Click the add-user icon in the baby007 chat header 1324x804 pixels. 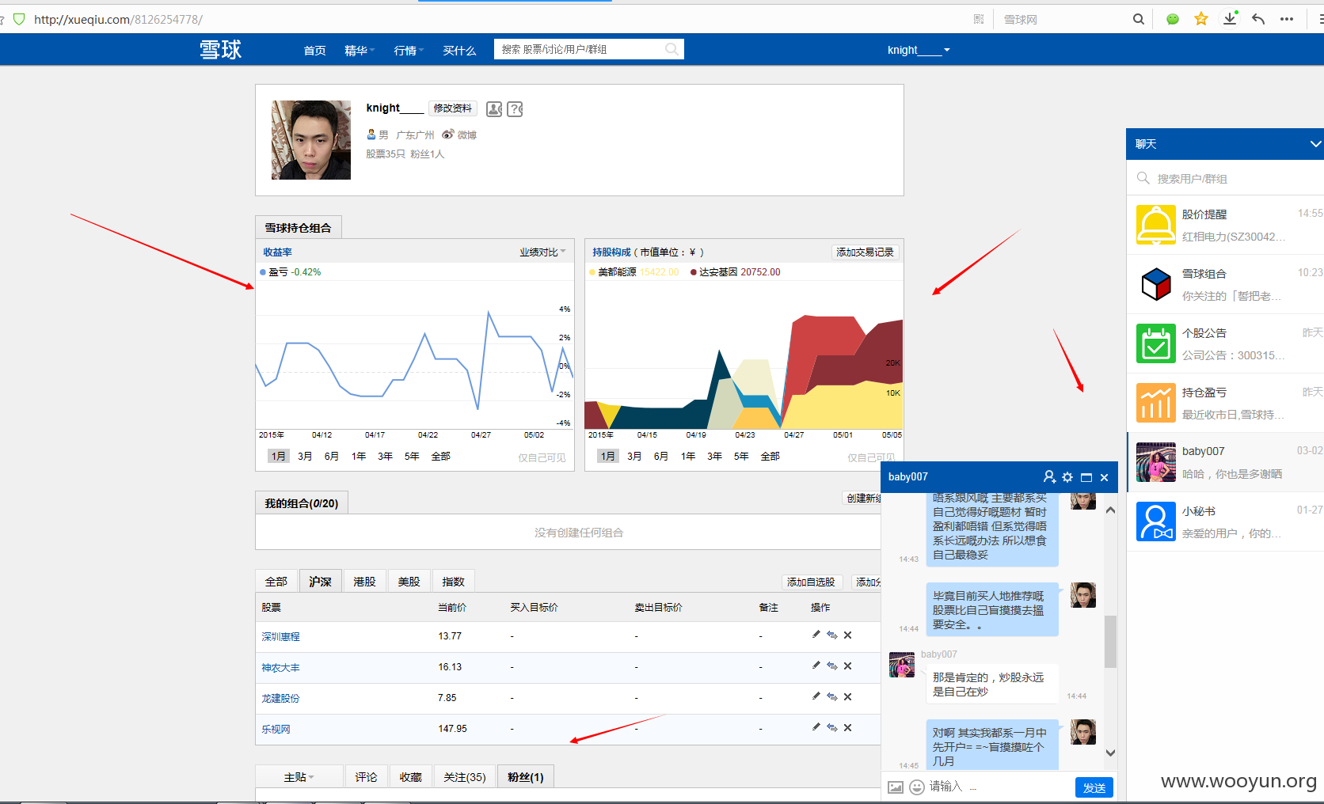pyautogui.click(x=1049, y=476)
